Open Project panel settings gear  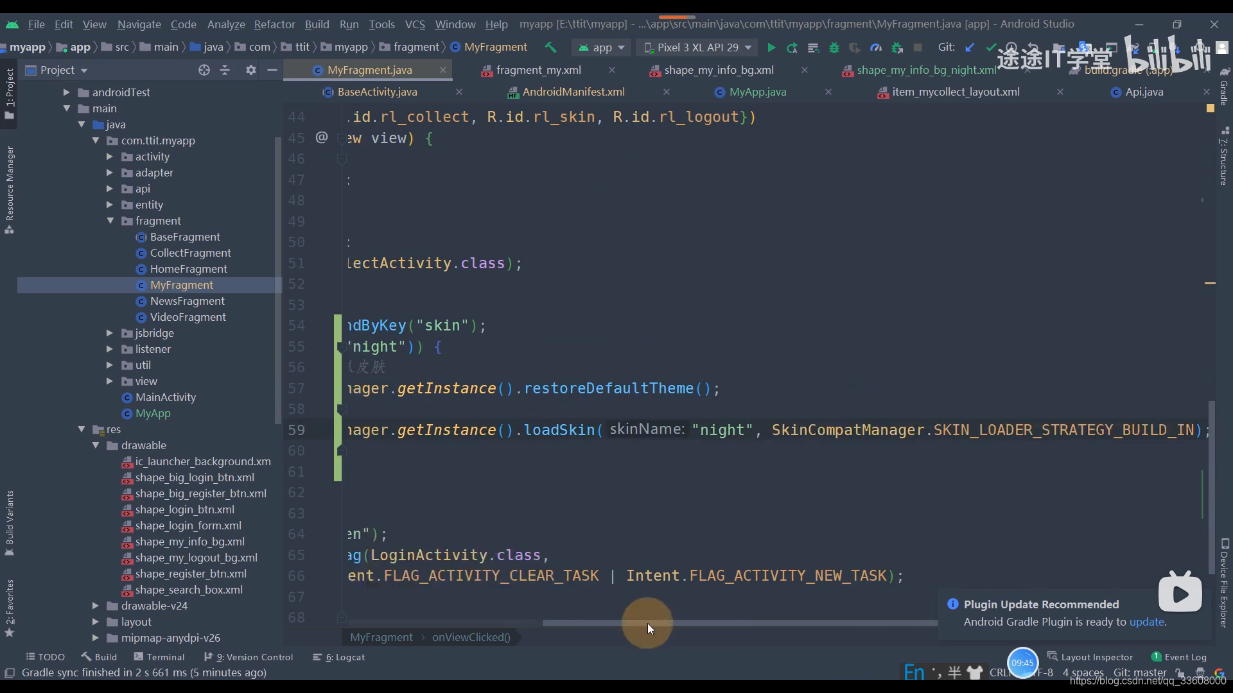[x=251, y=70]
